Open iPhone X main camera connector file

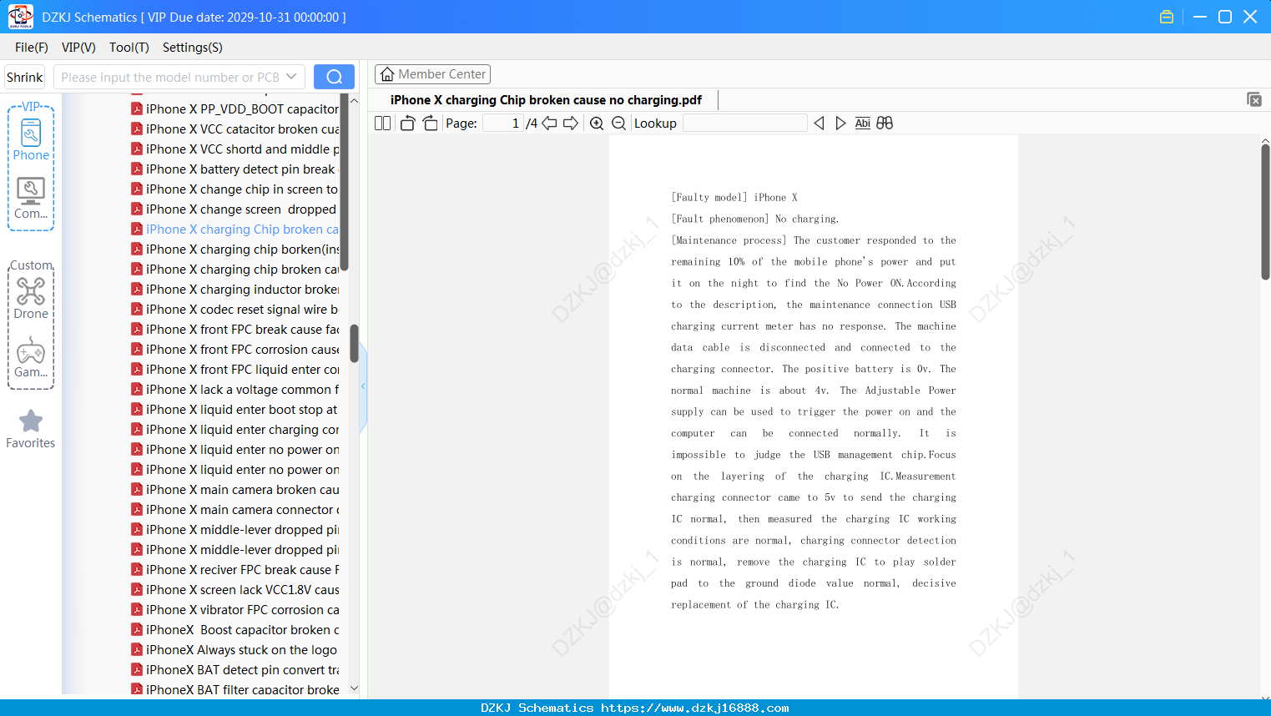click(x=235, y=510)
